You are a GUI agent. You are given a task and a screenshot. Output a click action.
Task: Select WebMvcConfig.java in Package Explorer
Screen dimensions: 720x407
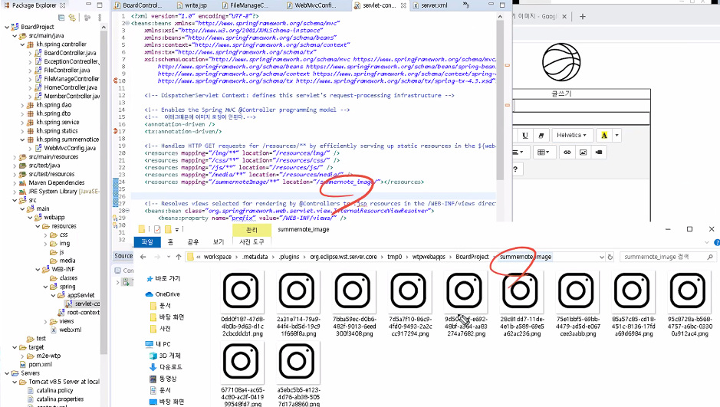[70, 148]
